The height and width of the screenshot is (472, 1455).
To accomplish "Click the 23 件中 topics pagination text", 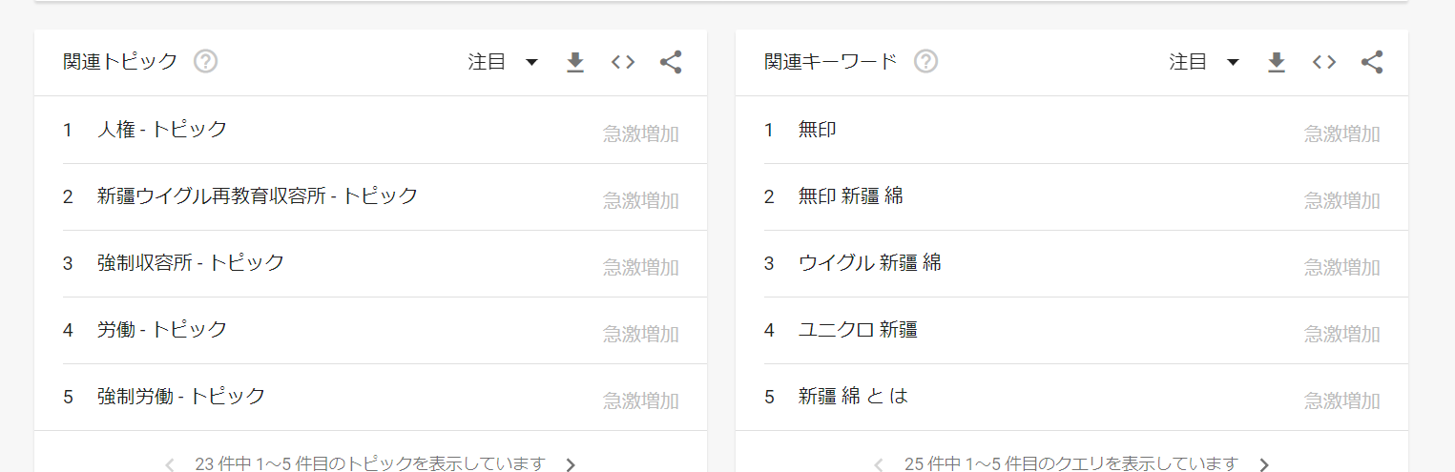I will (x=370, y=464).
